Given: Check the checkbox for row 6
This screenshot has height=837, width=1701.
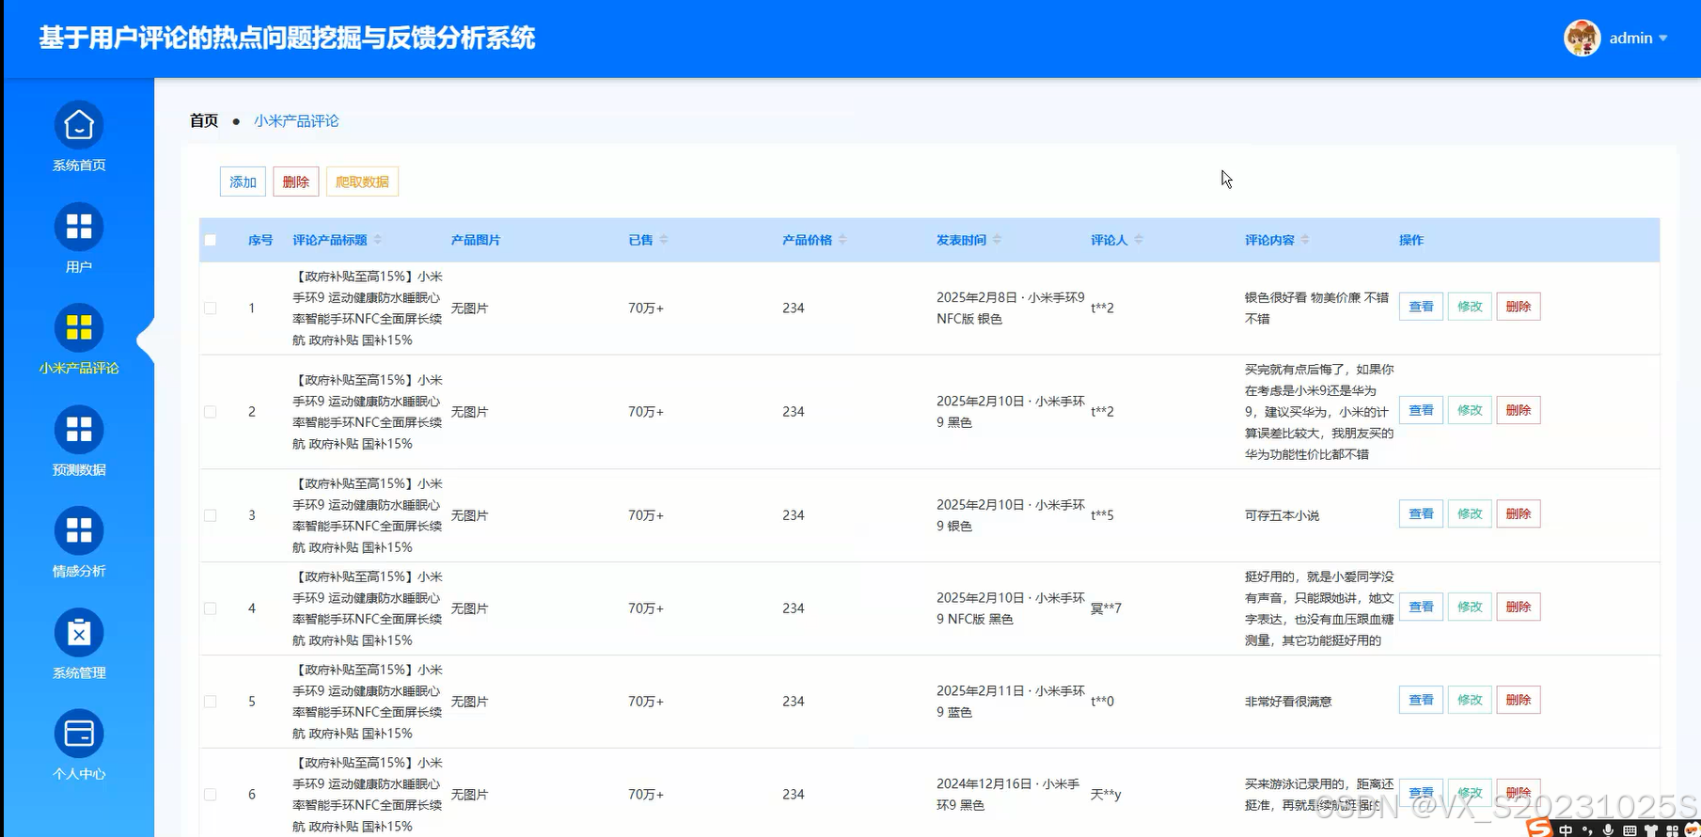Looking at the screenshot, I should (x=211, y=795).
